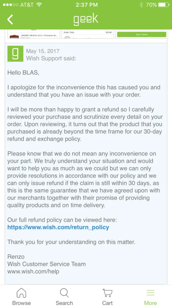Image resolution: width=172 pixels, height=307 pixels.
Task: Click the green Return Status button
Action: pyautogui.click(x=141, y=34)
